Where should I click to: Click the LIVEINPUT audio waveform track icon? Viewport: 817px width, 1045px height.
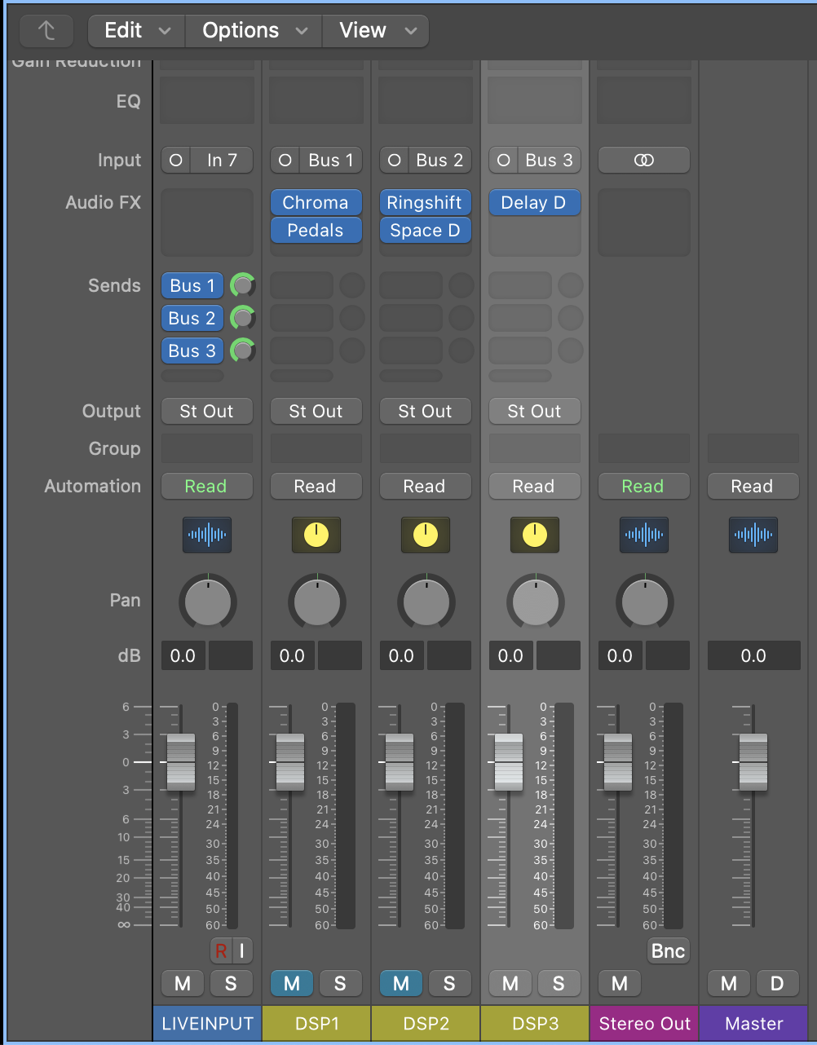207,535
